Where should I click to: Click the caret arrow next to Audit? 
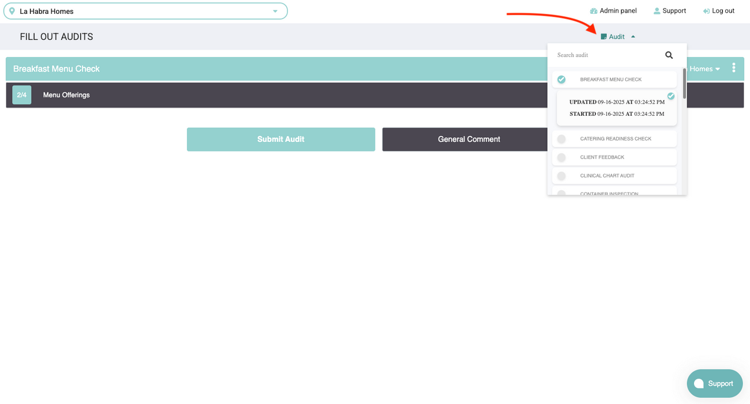click(633, 36)
